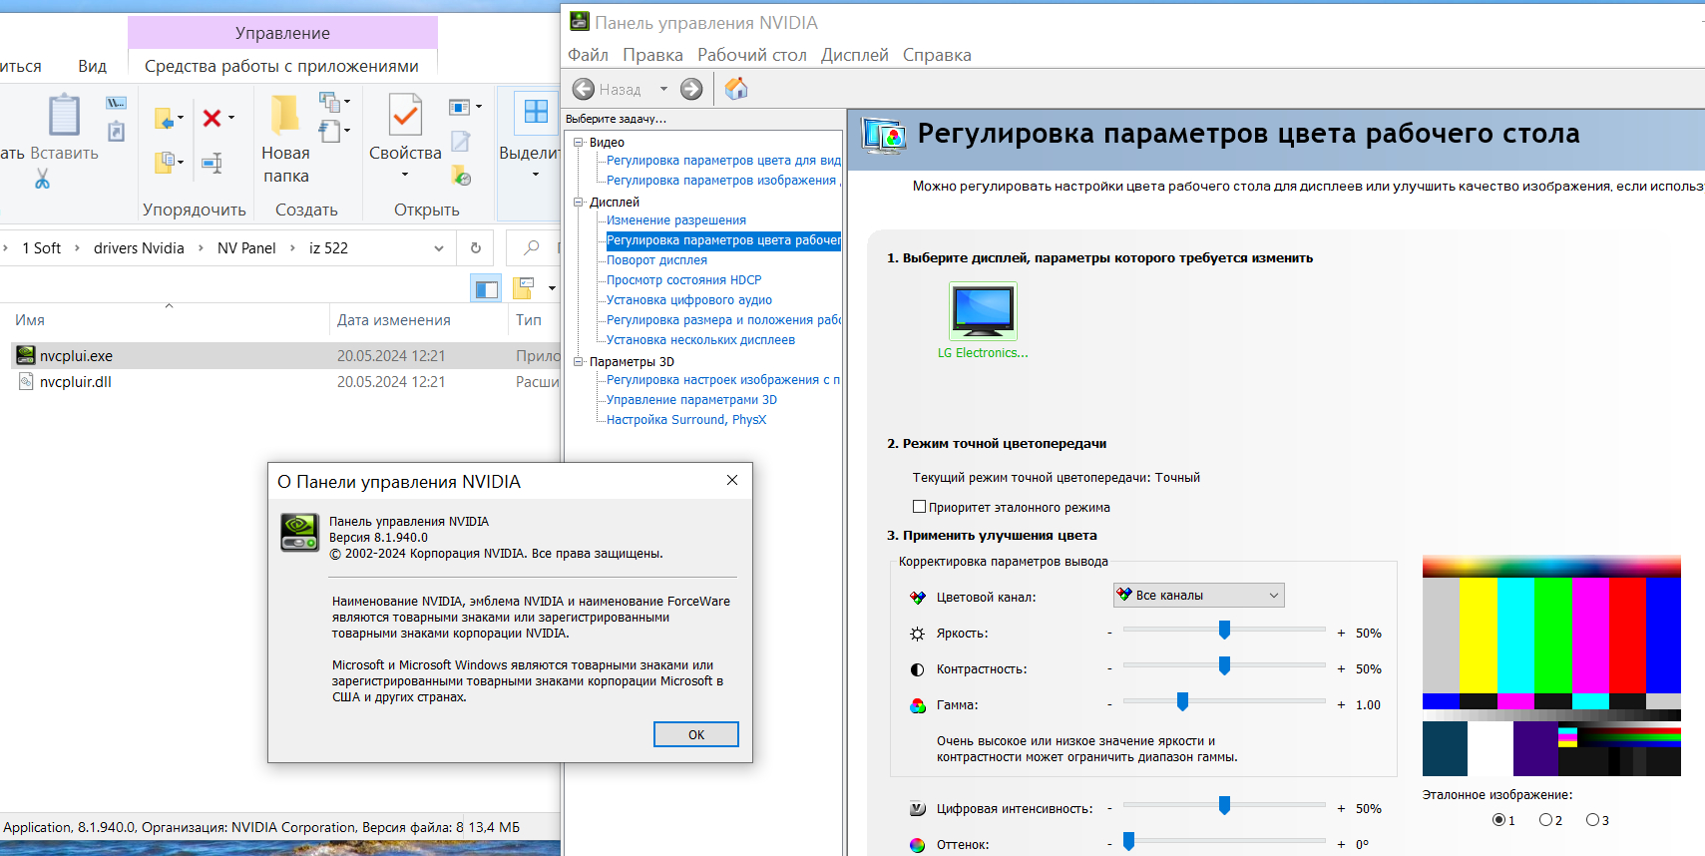This screenshot has height=856, width=1705.
Task: Open the Справка menu
Action: (937, 55)
